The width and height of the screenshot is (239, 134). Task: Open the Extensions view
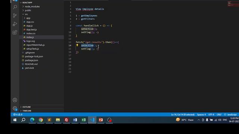pos(15,32)
